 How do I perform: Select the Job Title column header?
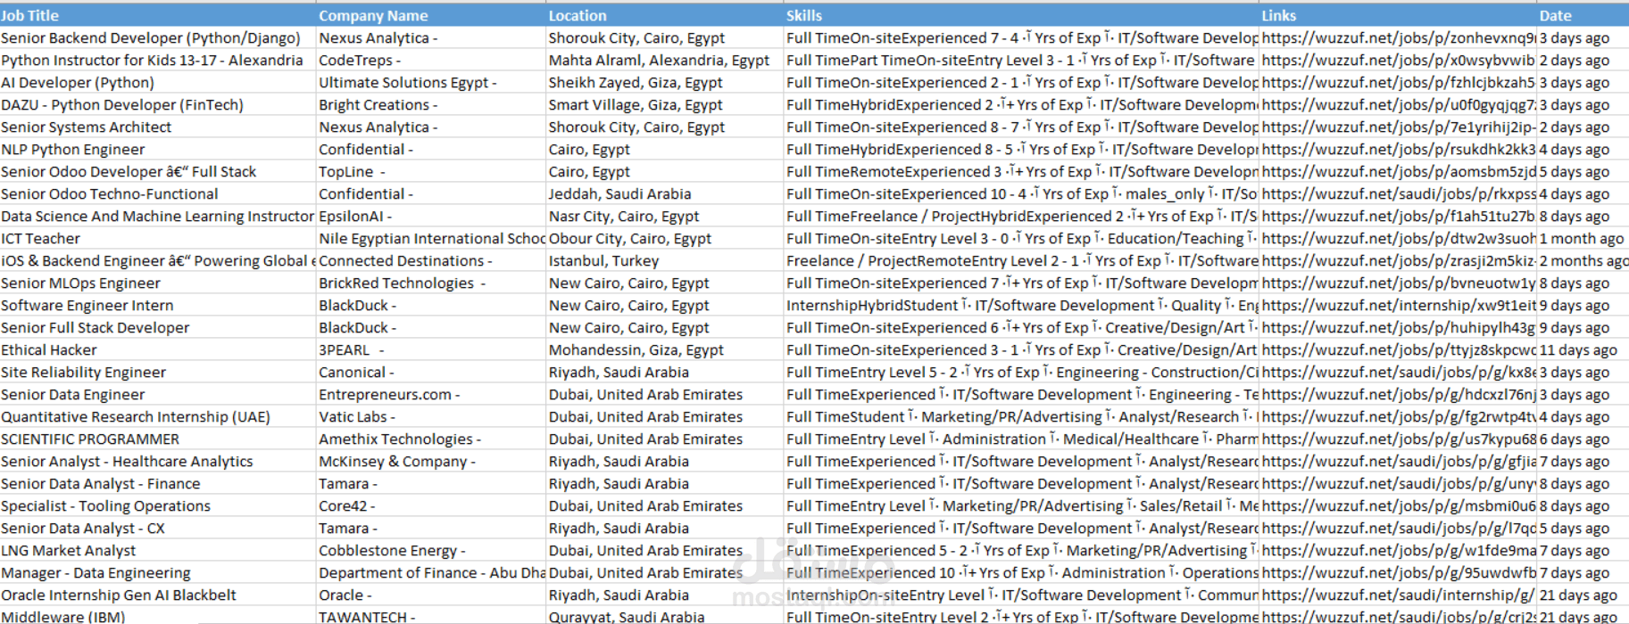tap(158, 15)
